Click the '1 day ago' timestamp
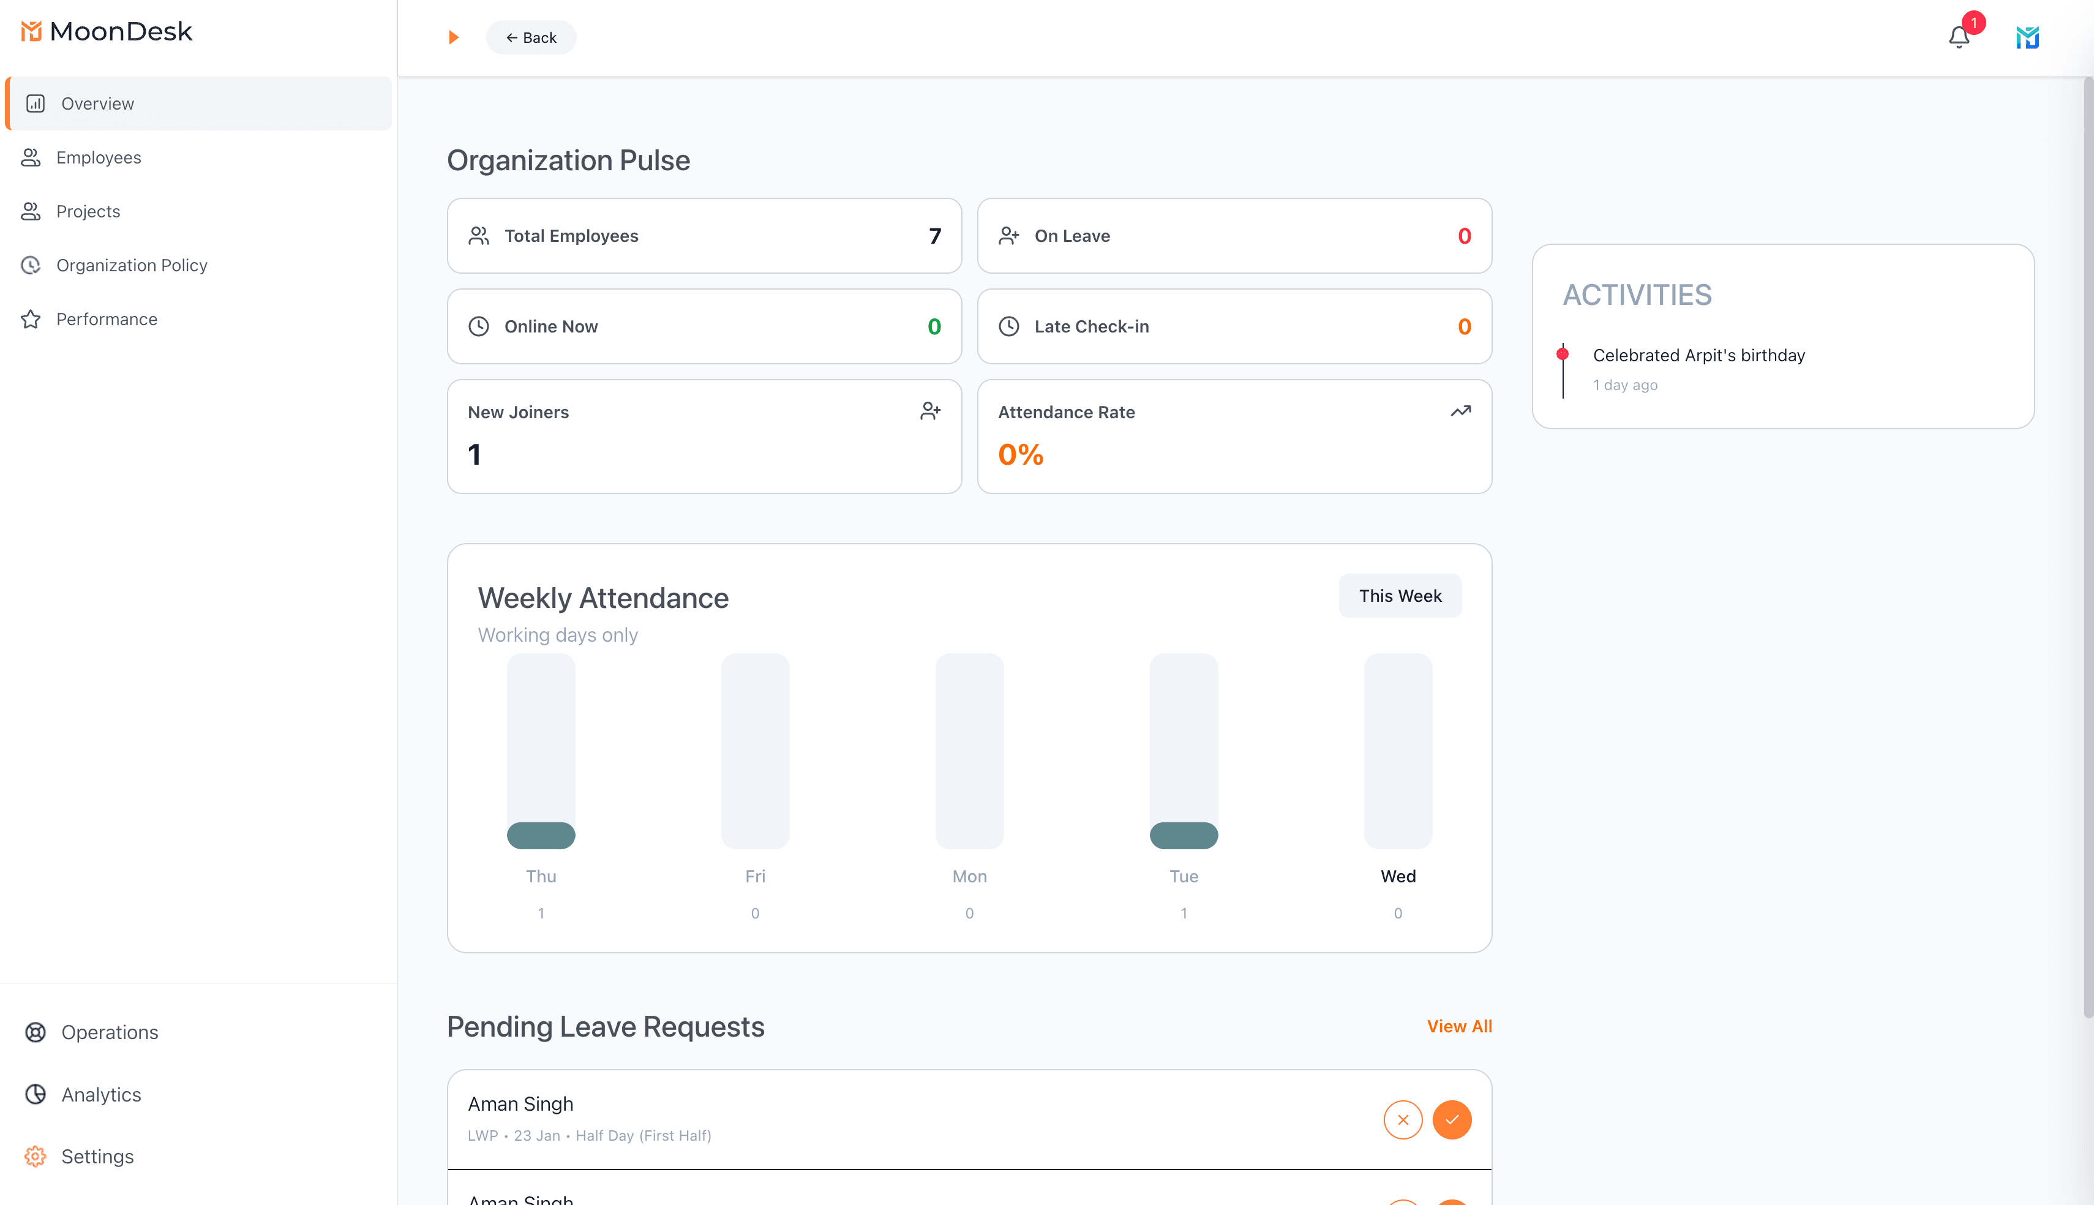This screenshot has width=2094, height=1205. [x=1625, y=385]
